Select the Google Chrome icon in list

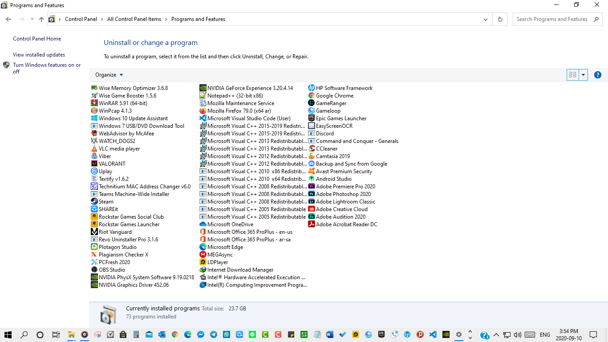[312, 96]
